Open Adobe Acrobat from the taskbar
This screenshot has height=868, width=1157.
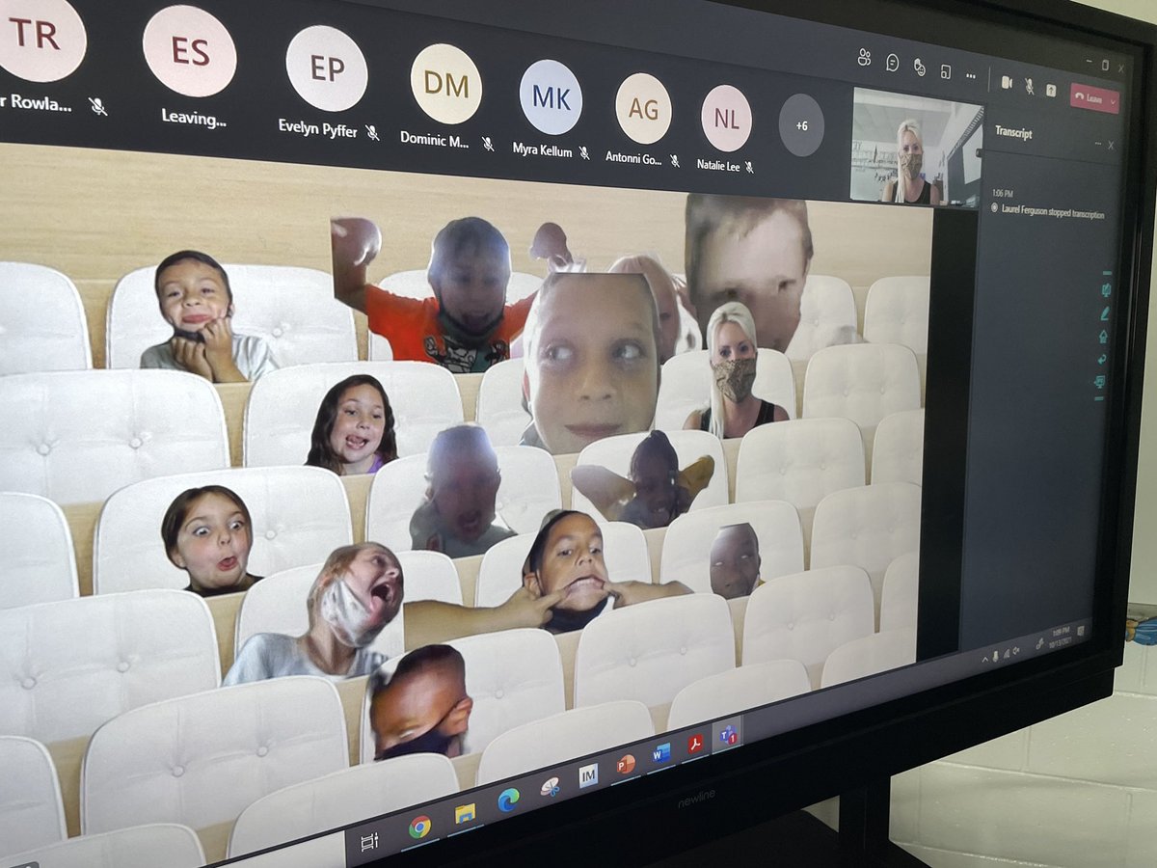694,745
